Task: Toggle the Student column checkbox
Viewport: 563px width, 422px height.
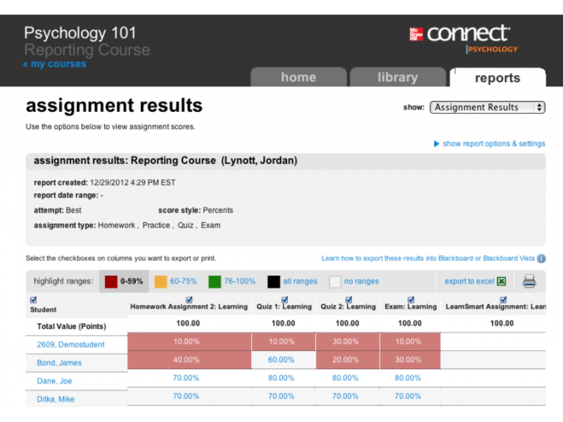Action: 33,300
